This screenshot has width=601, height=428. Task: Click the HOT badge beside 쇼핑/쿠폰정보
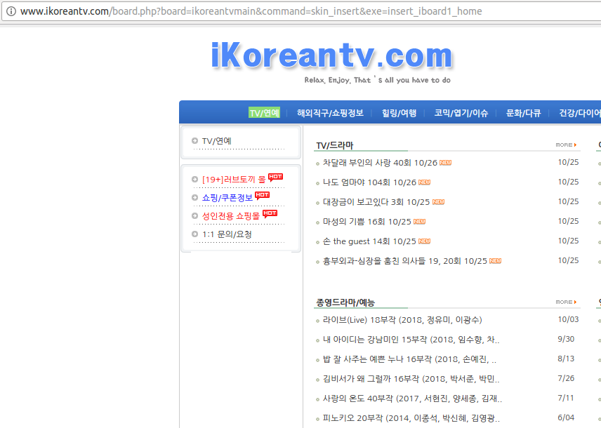(x=263, y=196)
